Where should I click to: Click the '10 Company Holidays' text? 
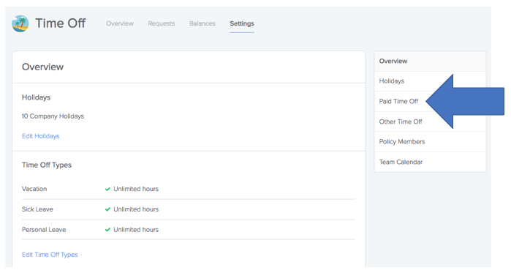coord(53,116)
